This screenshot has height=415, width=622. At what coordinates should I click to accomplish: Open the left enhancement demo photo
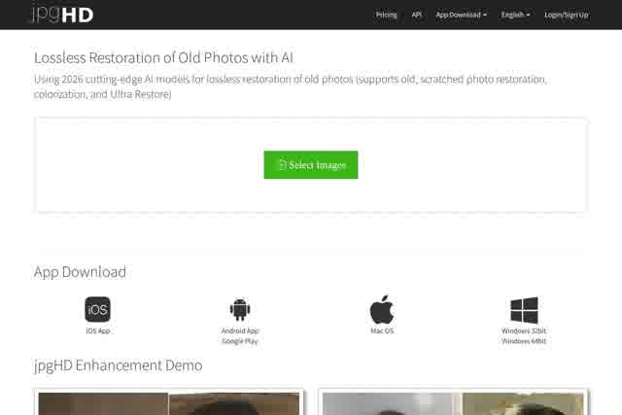(x=169, y=403)
